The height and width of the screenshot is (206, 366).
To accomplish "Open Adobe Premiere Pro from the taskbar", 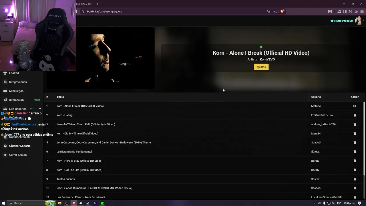I will tap(95, 203).
